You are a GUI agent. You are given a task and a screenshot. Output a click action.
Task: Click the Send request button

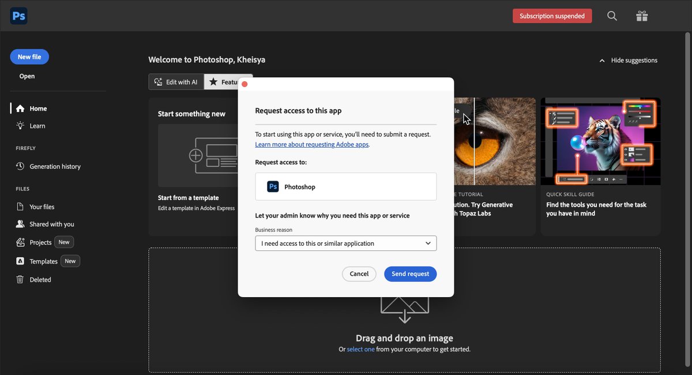click(411, 274)
